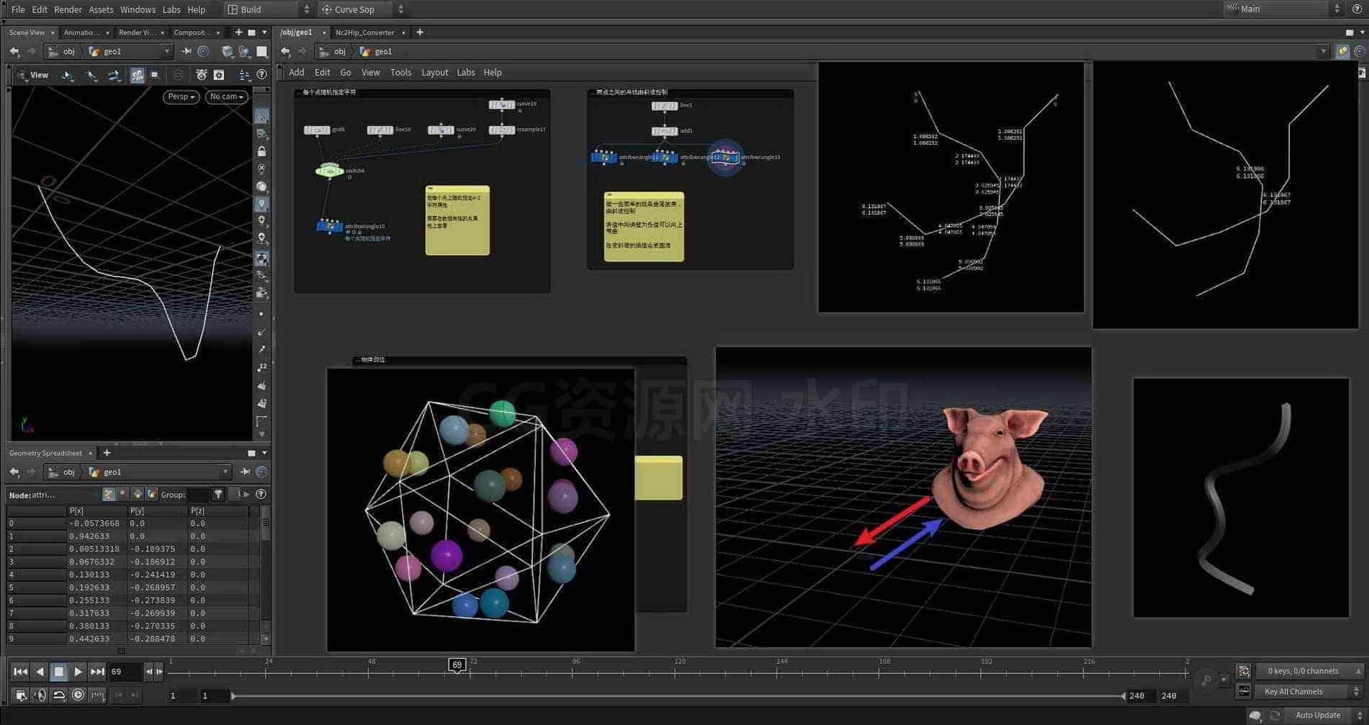Click the current frame number field showing 69
The width and height of the screenshot is (1369, 725).
click(124, 672)
